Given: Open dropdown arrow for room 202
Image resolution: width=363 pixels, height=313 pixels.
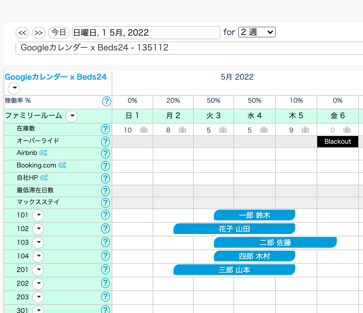Looking at the screenshot, I should click(38, 284).
